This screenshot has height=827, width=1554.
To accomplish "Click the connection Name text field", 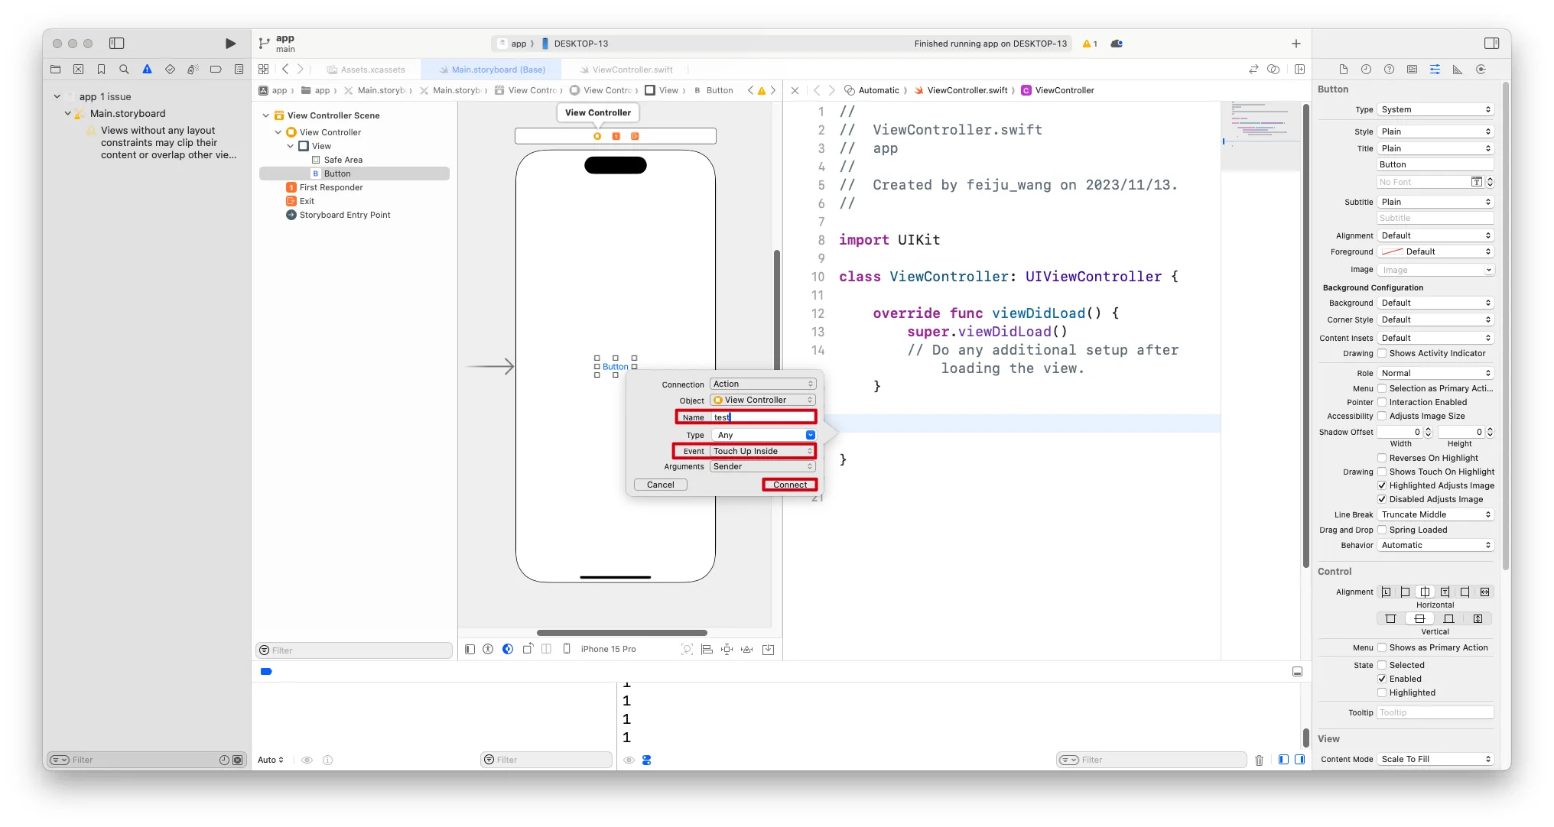I will coord(762,417).
